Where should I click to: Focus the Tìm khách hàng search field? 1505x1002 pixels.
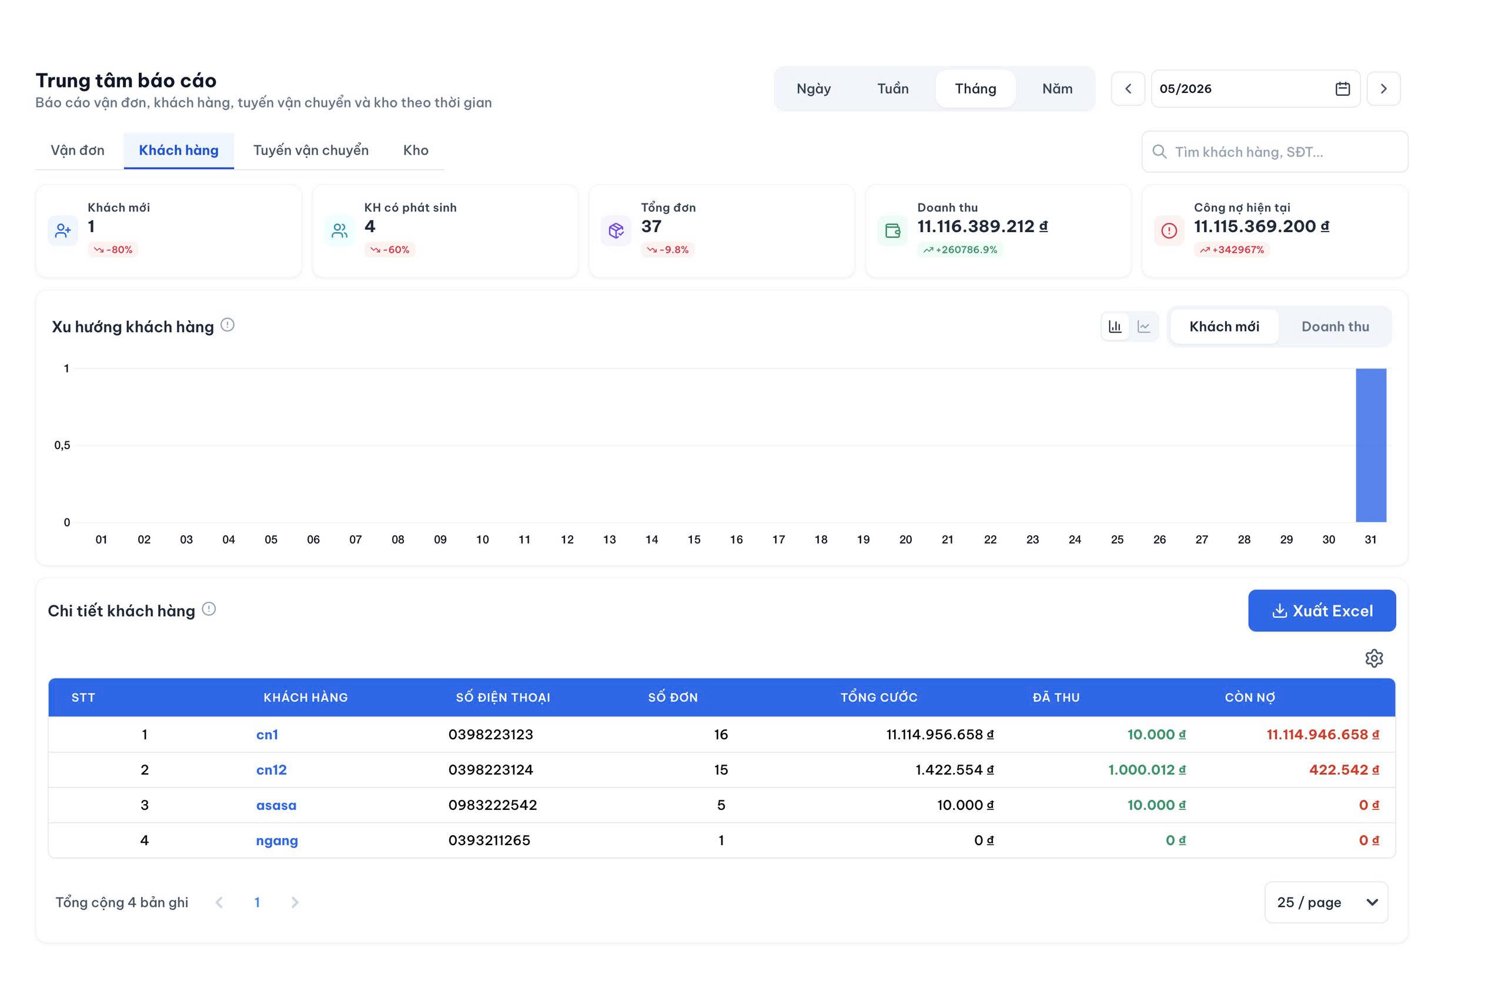pos(1275,152)
